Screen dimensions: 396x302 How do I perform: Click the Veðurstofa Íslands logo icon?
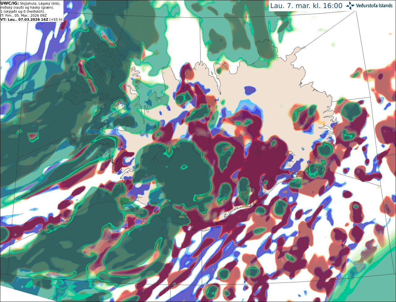coord(351,6)
